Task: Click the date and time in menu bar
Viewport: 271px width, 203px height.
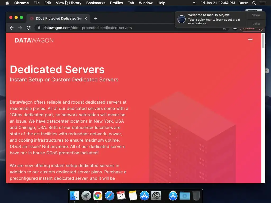Action: pos(218,3)
